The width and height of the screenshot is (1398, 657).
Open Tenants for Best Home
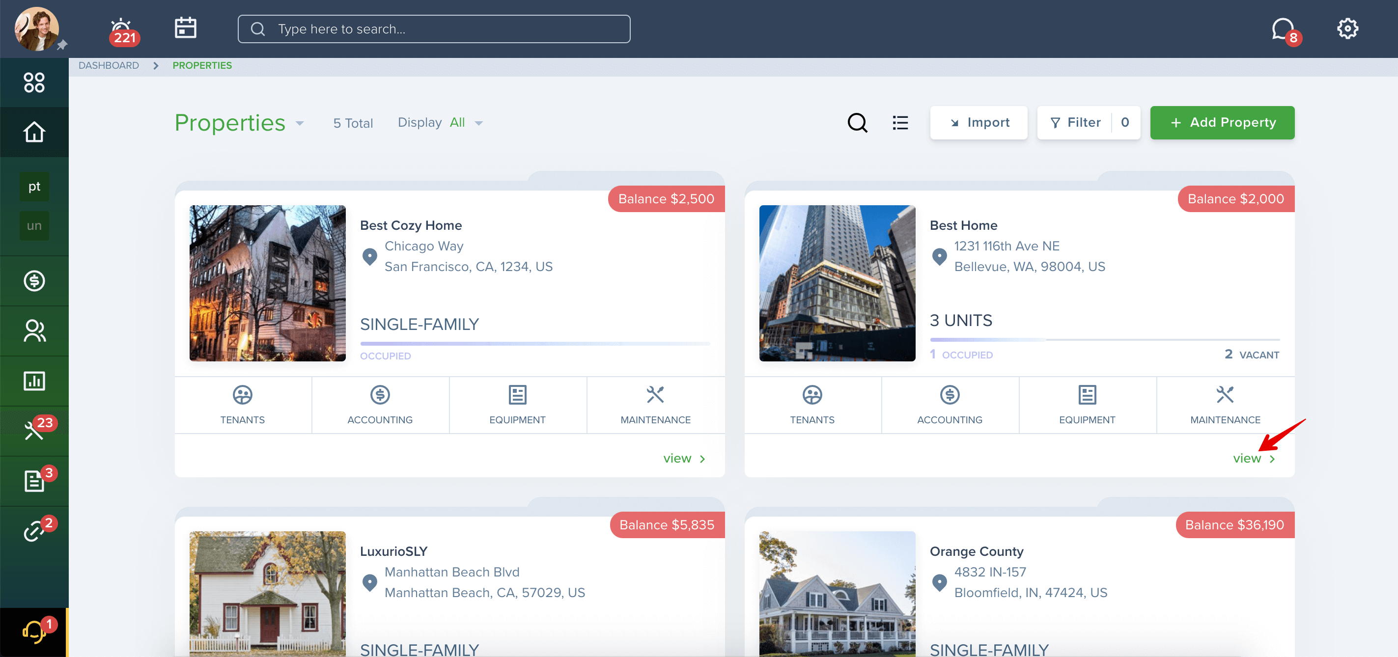click(x=812, y=405)
